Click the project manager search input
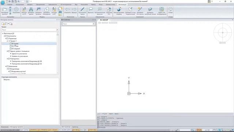 [29, 30]
